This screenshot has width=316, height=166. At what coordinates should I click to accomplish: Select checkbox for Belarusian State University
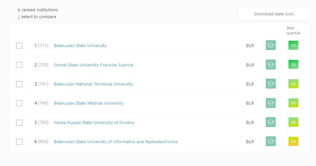pyautogui.click(x=19, y=46)
